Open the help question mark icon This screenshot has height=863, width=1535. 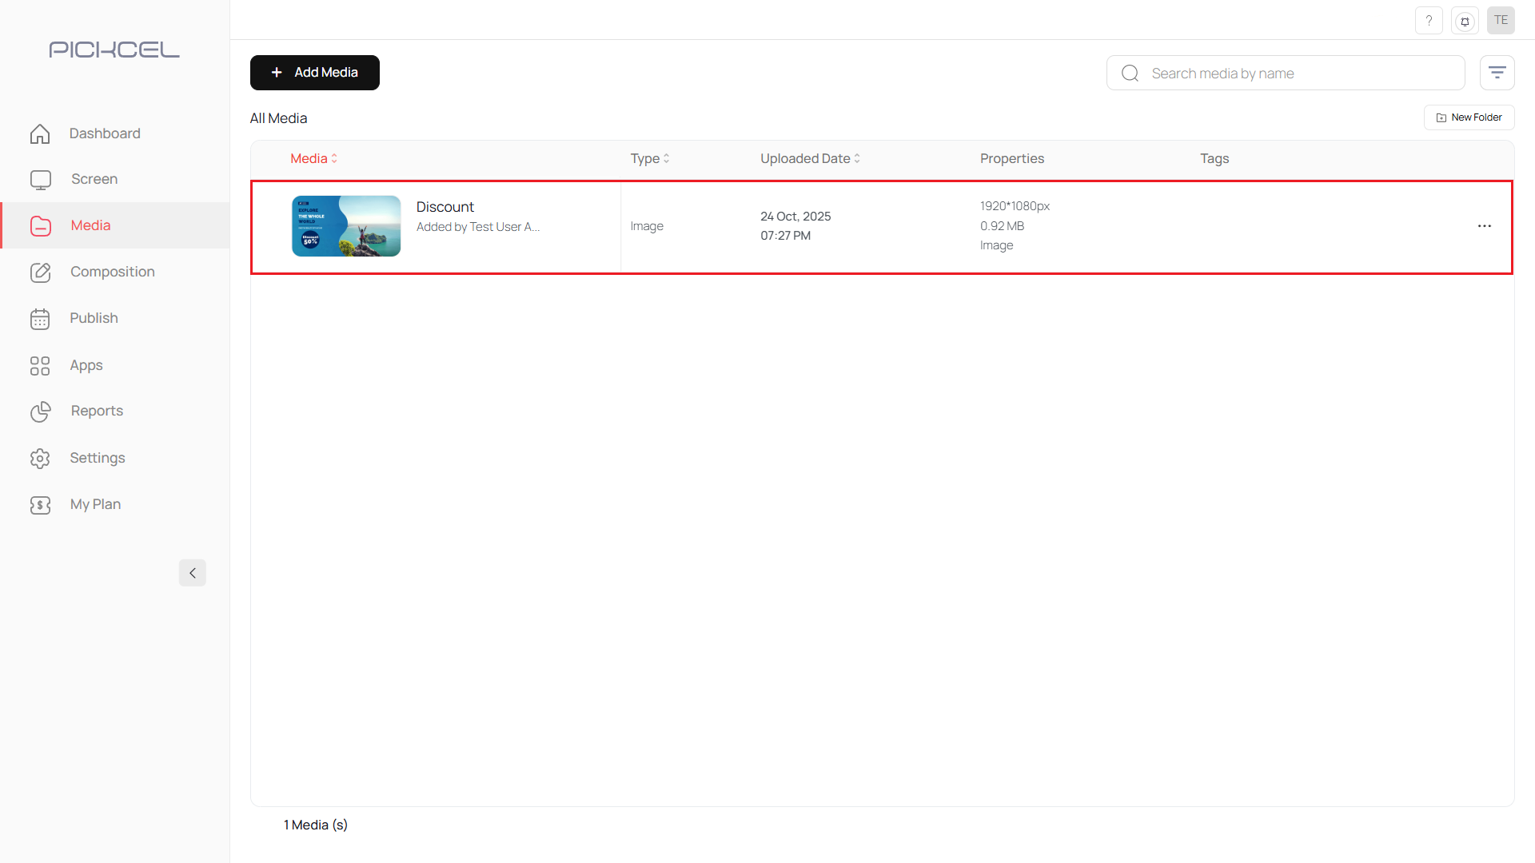pyautogui.click(x=1429, y=20)
